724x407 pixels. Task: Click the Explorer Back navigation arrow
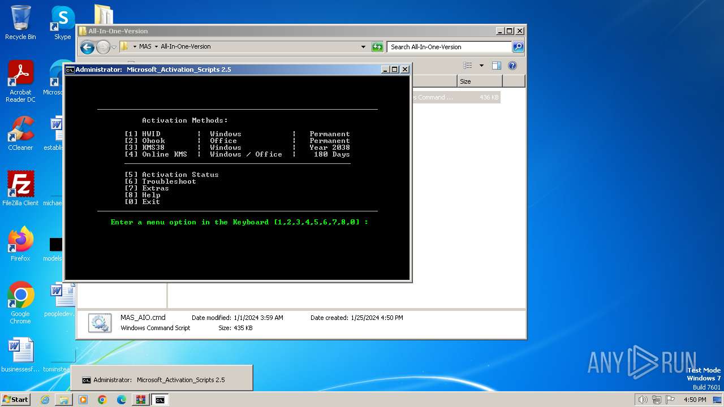[x=87, y=47]
